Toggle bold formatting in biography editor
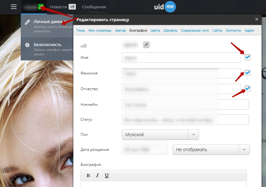266x187 pixels. pyautogui.click(x=88, y=175)
